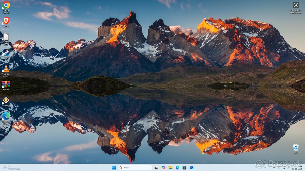Click the Hľadať search box in taskbar
This screenshot has height=171, width=305.
135,168
